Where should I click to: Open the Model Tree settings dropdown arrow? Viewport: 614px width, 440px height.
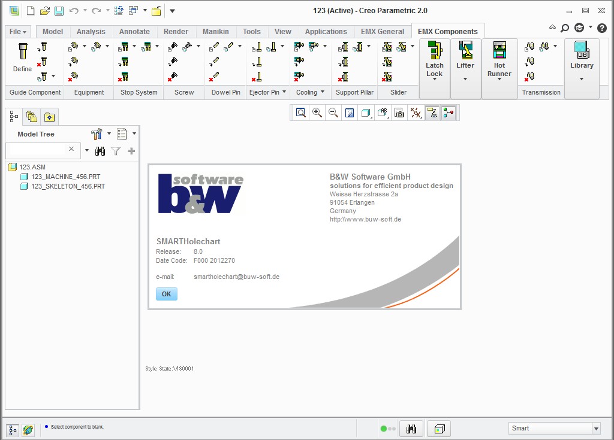(109, 133)
